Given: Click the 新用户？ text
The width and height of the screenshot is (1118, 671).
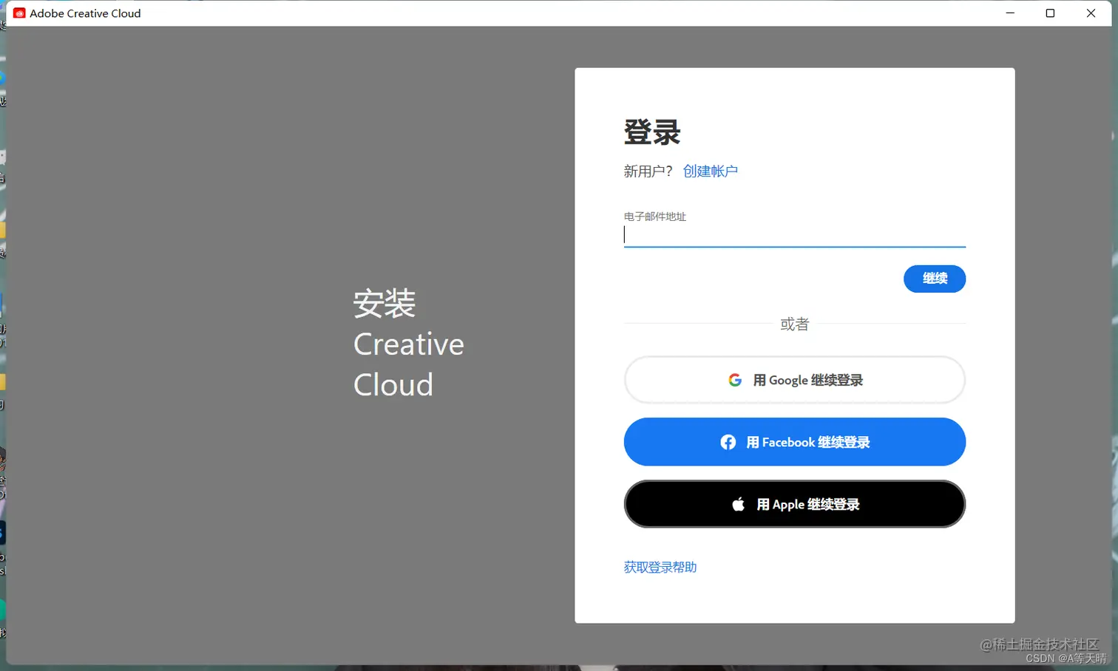Looking at the screenshot, I should point(648,171).
